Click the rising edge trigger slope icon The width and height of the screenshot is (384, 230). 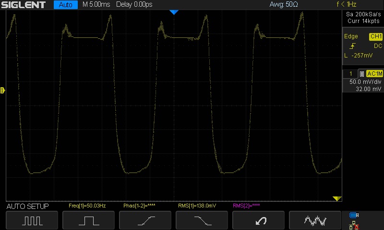352,46
